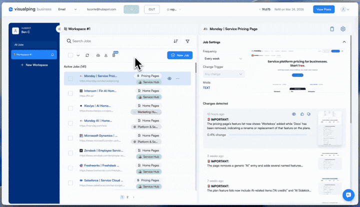Collapse the Job Settings section
Screen dimensions: 360x207
(x=344, y=42)
